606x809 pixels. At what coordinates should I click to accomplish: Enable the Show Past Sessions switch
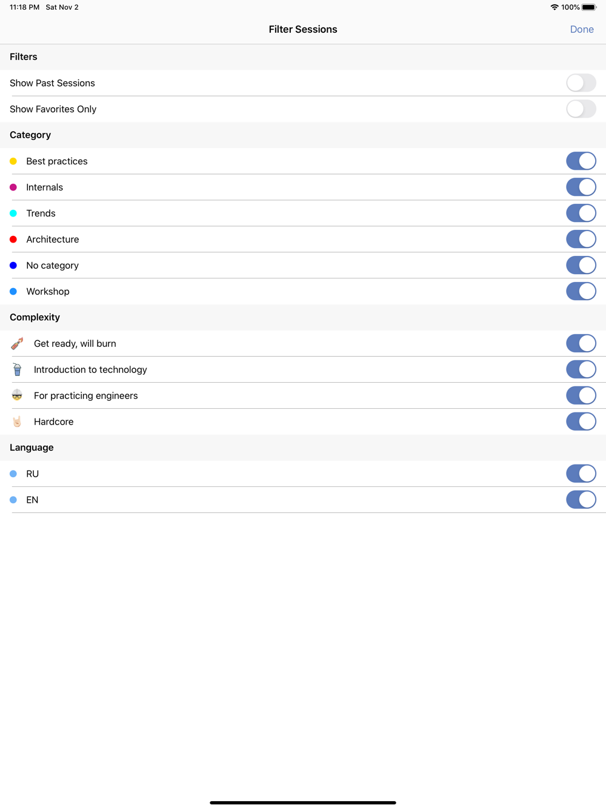[581, 83]
